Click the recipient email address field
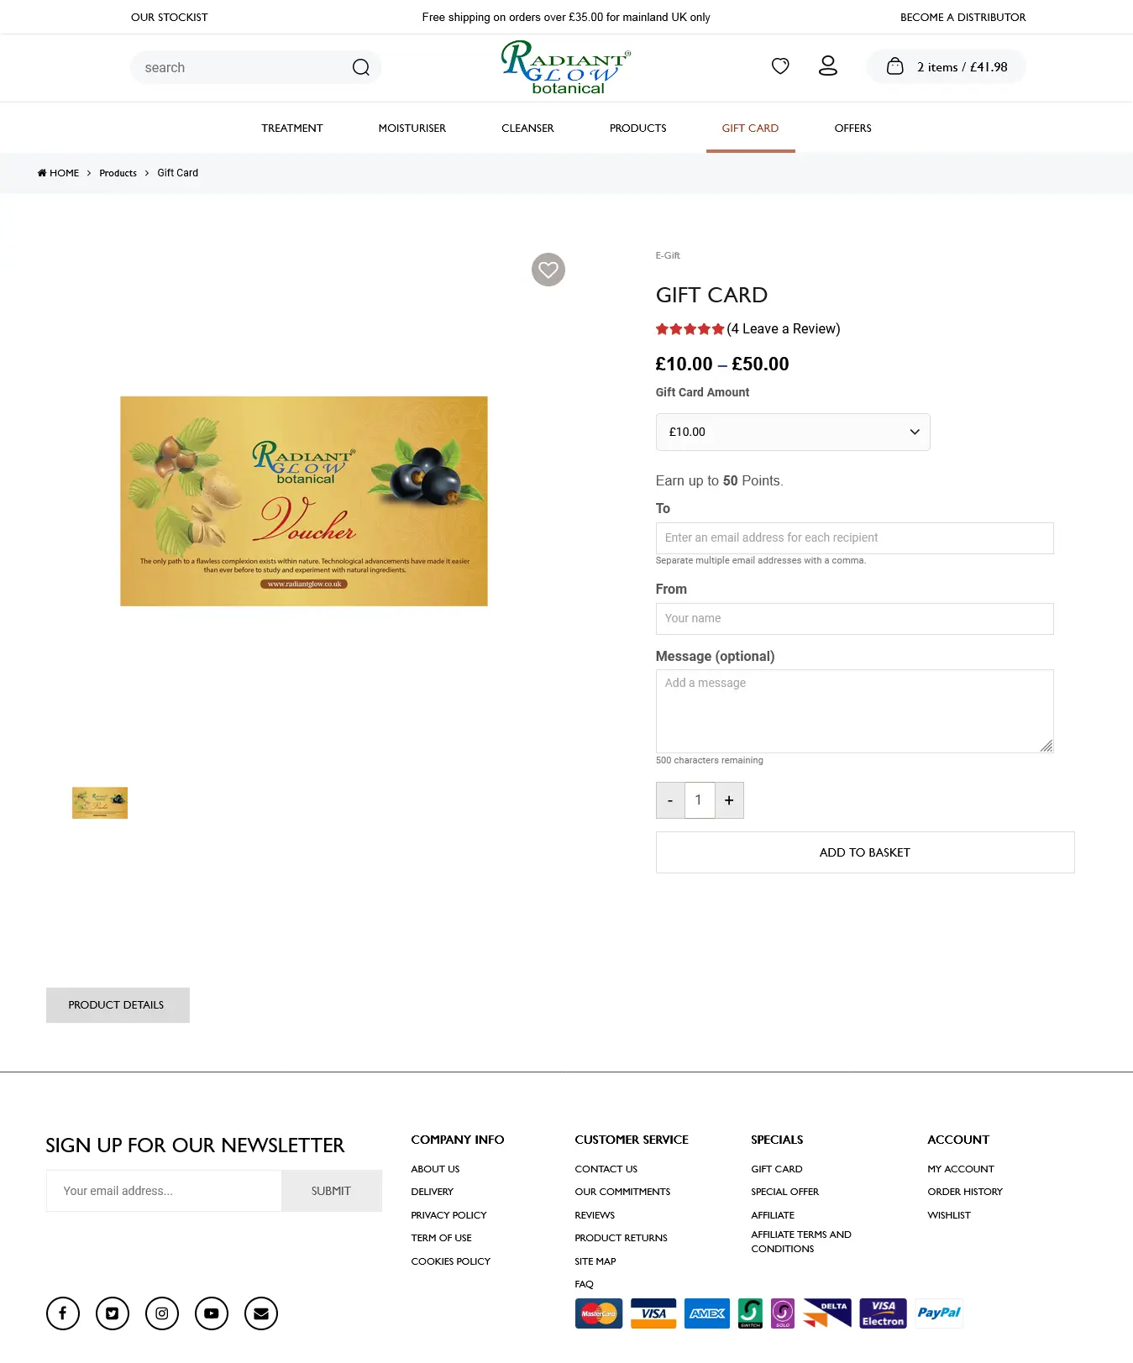Screen dimensions: 1133x1363 [x=854, y=538]
